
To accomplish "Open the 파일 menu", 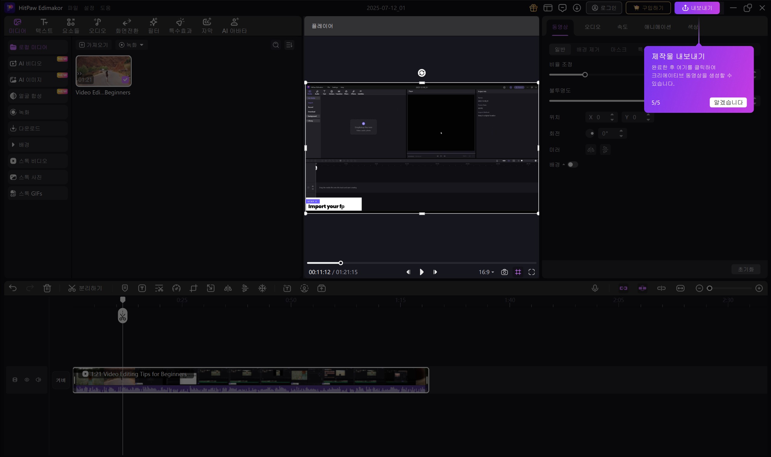I will (x=73, y=8).
